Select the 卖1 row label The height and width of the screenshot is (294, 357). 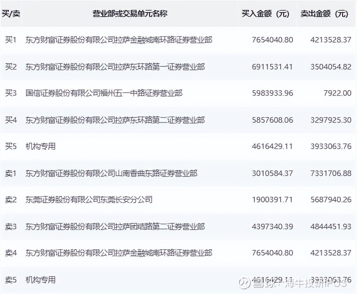tap(11, 173)
